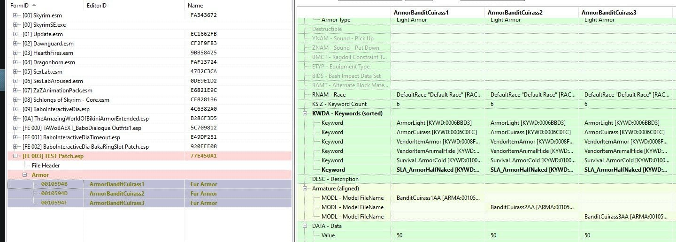Viewport: 676px width, 242px height.
Task: Click ETYP - Equipment Type row
Action: [x=341, y=67]
